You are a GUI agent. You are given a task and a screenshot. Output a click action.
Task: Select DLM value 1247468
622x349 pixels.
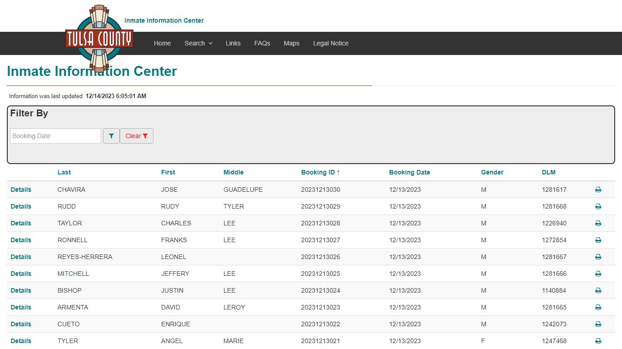pos(554,341)
